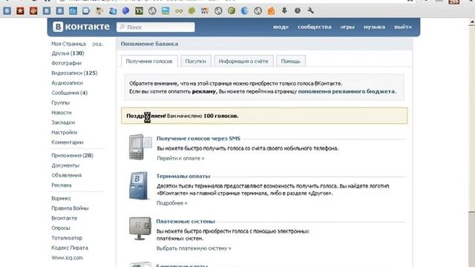475x267 pixels.
Task: Open Www.icq.com sidebar link
Action: pos(67,258)
